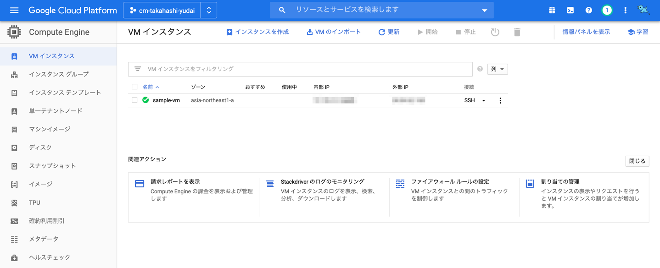Check the sample-vm row checkbox
660x268 pixels.
click(x=134, y=100)
